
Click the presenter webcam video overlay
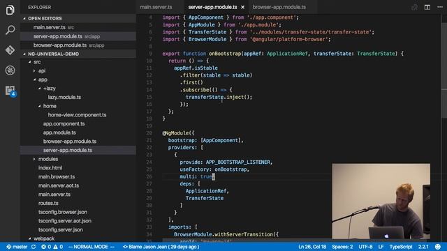click(381, 201)
